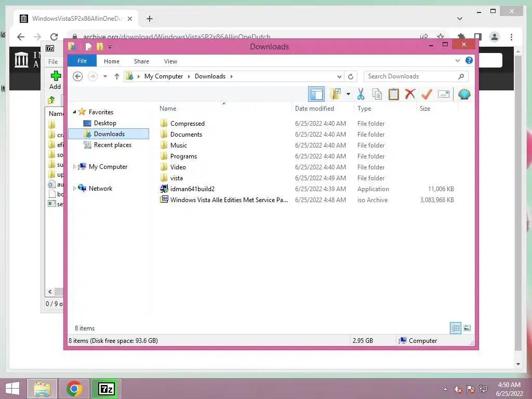Select the Programs folder
Screen dimensions: 532x399
coord(183,156)
